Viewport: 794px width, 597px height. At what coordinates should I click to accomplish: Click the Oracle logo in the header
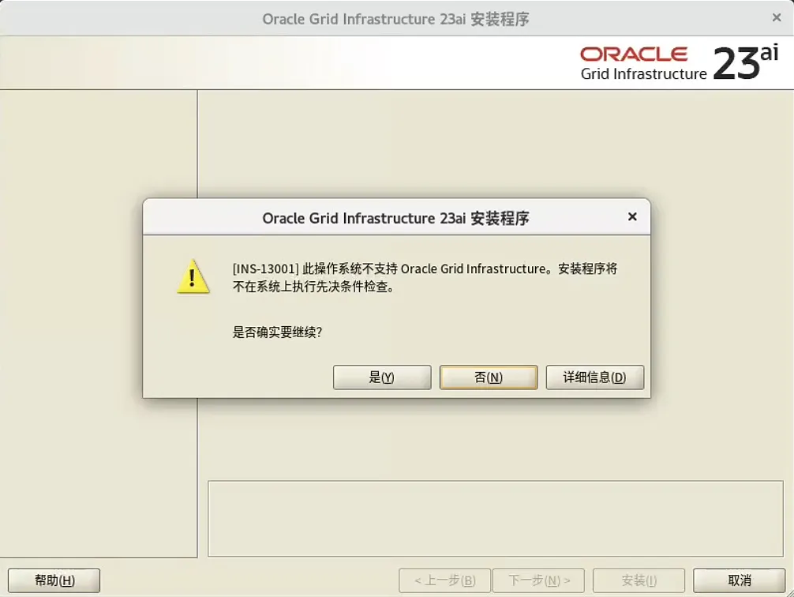(x=634, y=54)
